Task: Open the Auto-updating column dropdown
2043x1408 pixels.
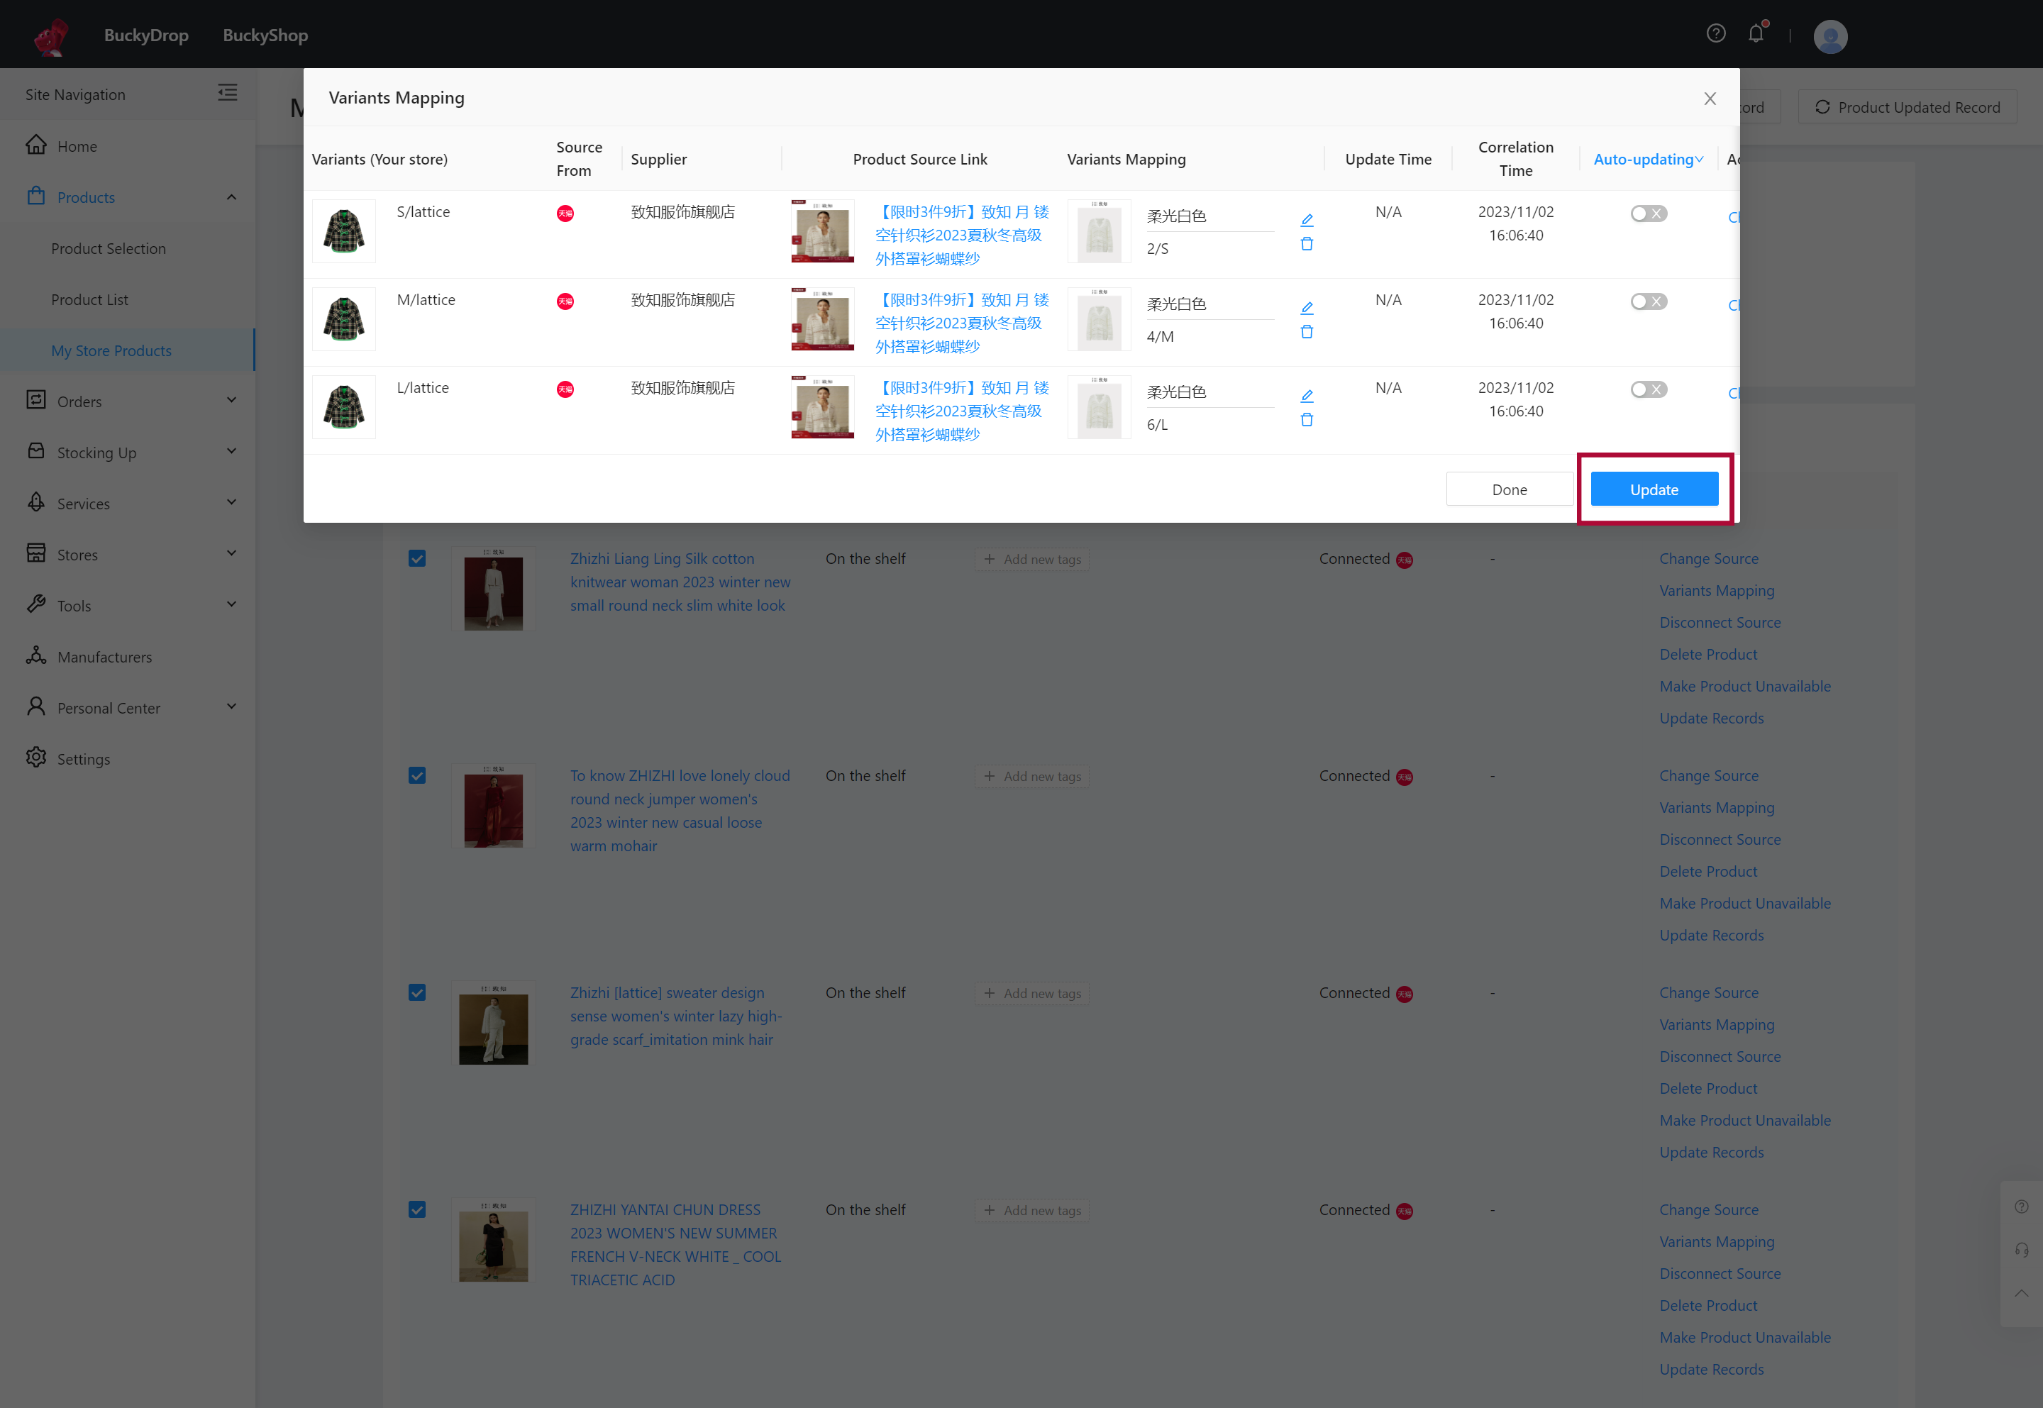Action: (1648, 159)
